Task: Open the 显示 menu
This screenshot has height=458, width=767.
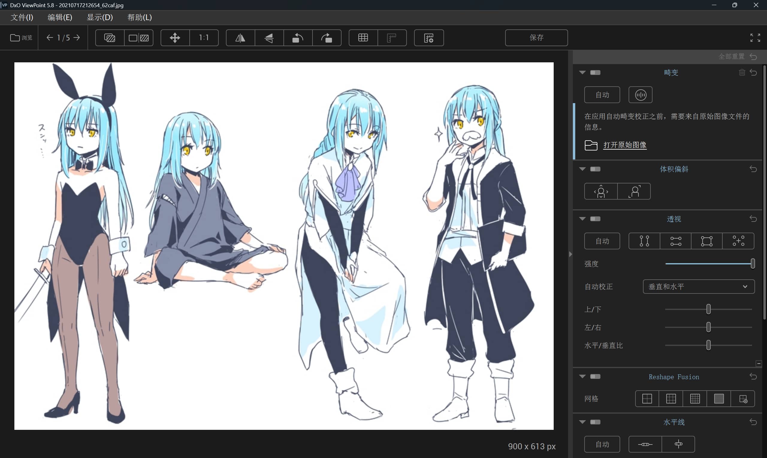Action: 99,17
